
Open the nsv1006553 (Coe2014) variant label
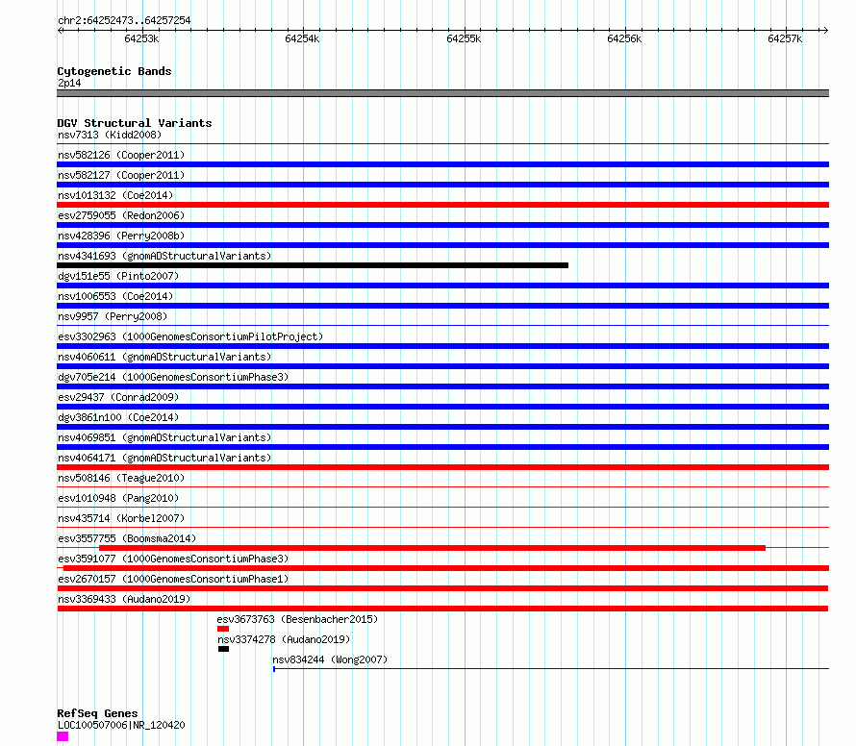pos(115,296)
